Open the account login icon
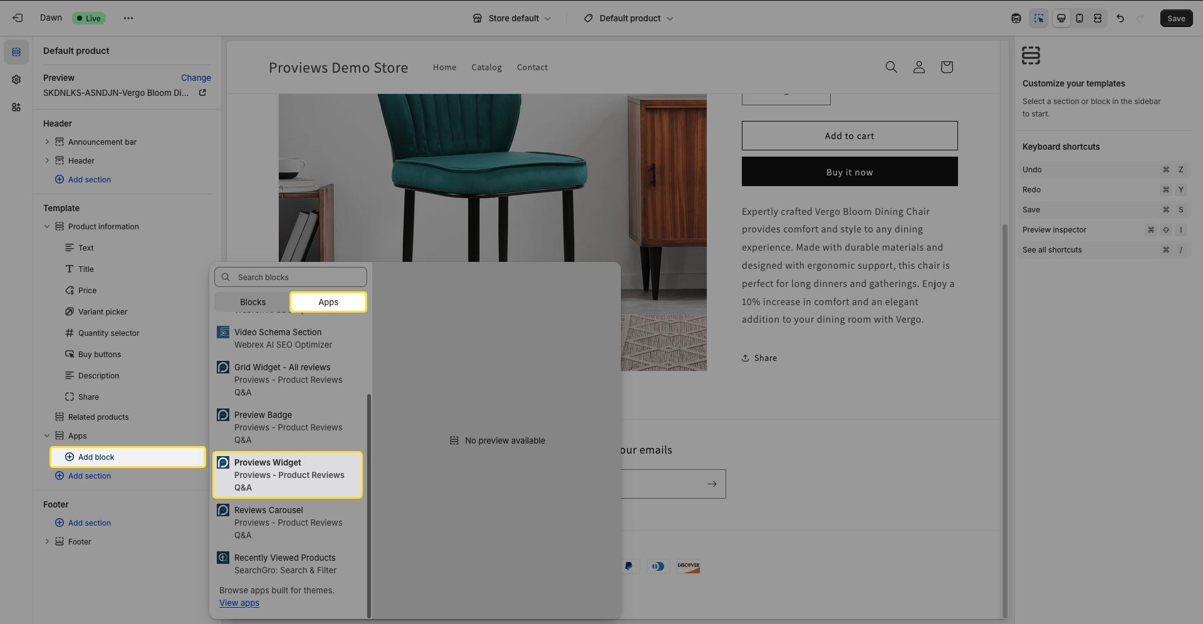The height and width of the screenshot is (624, 1203). (919, 67)
